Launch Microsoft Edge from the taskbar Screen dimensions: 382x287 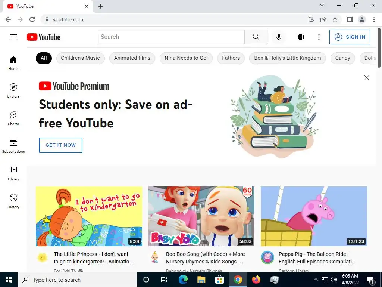(x=183, y=280)
